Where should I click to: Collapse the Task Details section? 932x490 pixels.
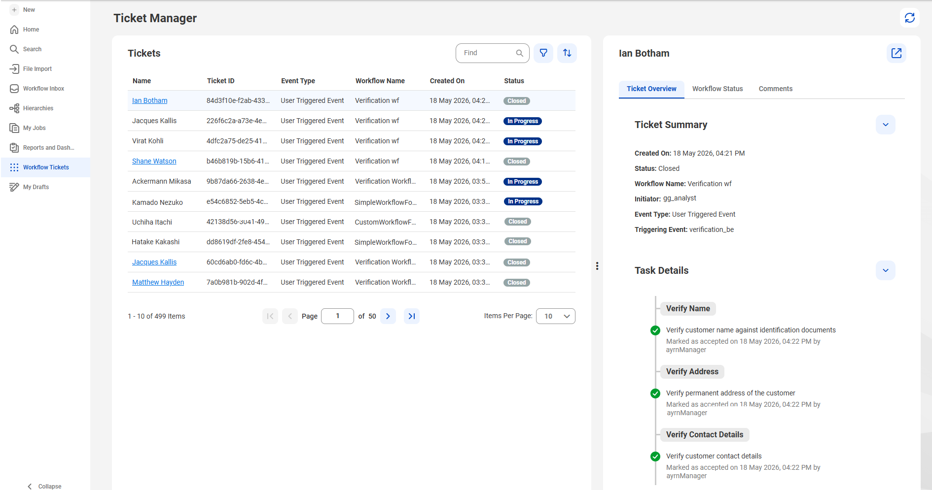point(886,270)
